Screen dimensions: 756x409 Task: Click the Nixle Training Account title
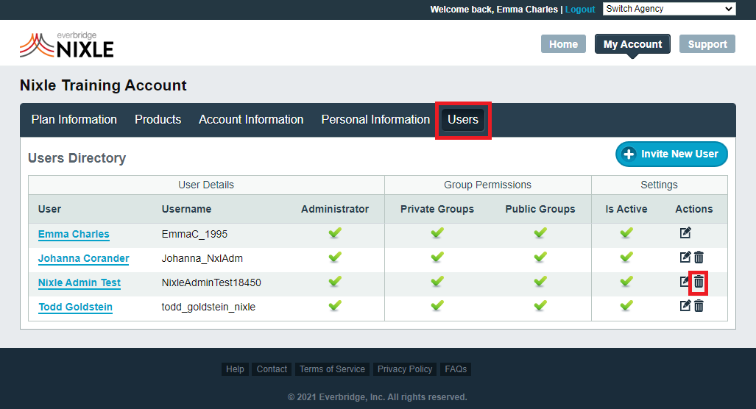coord(103,85)
